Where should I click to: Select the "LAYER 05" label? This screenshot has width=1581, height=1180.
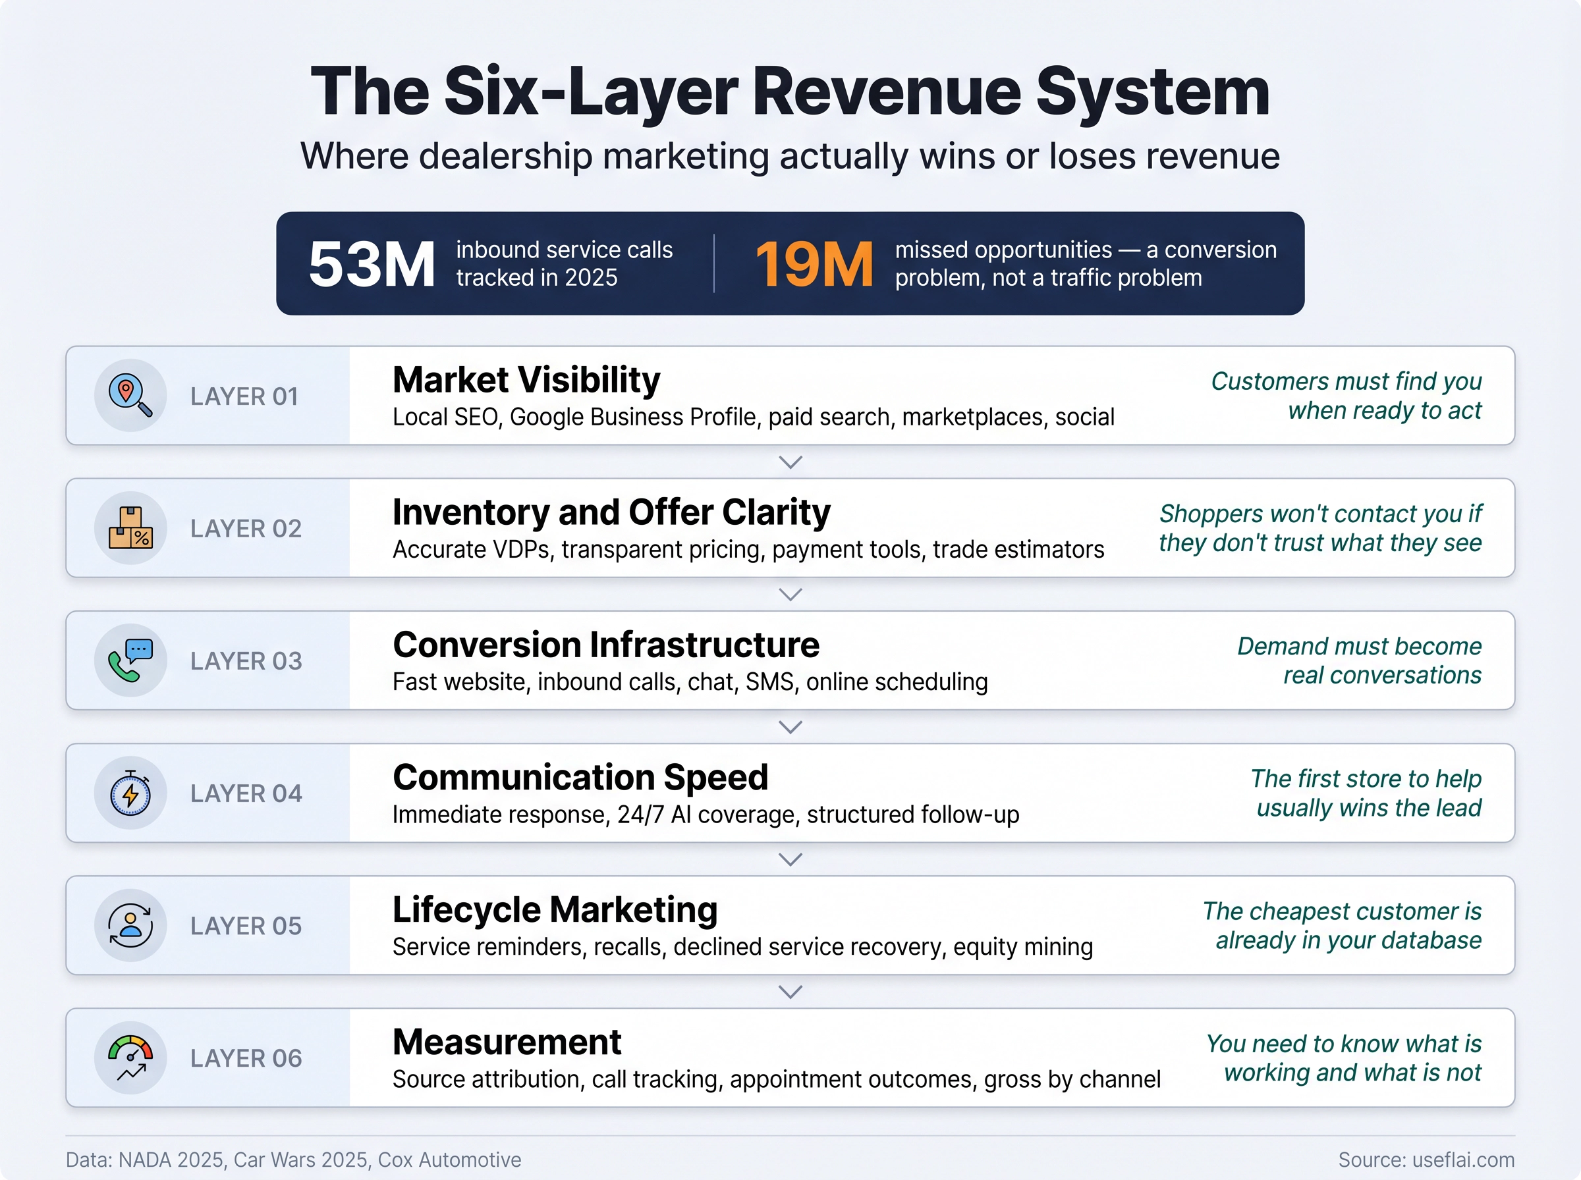(246, 926)
